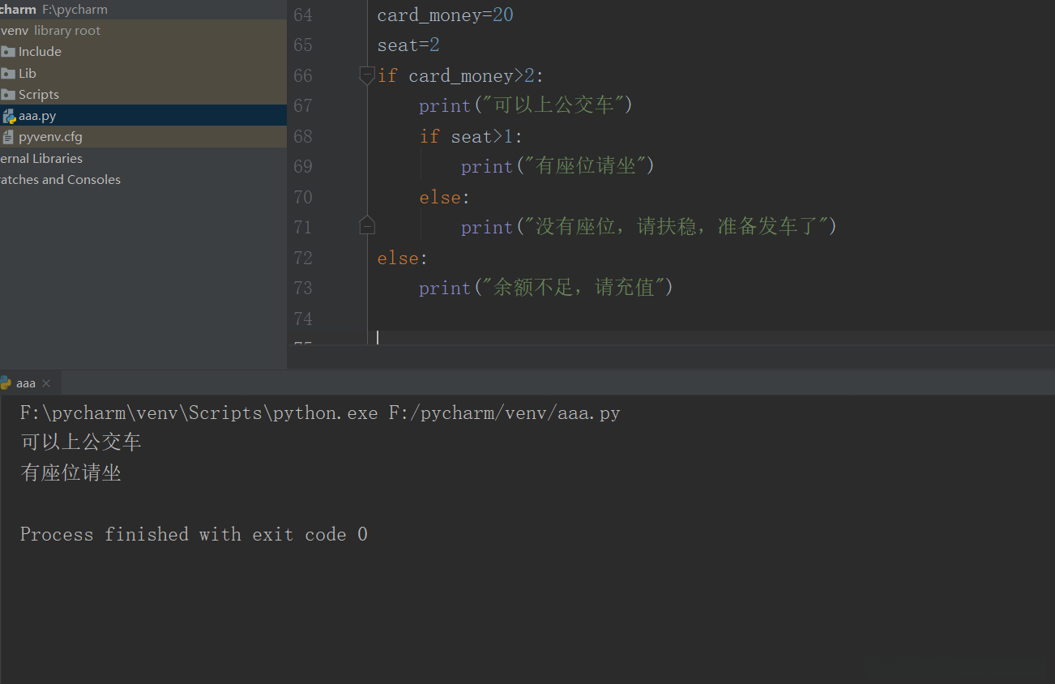Screen dimensions: 1055x684
Task: Collapse the code block at line 66
Action: click(x=367, y=75)
